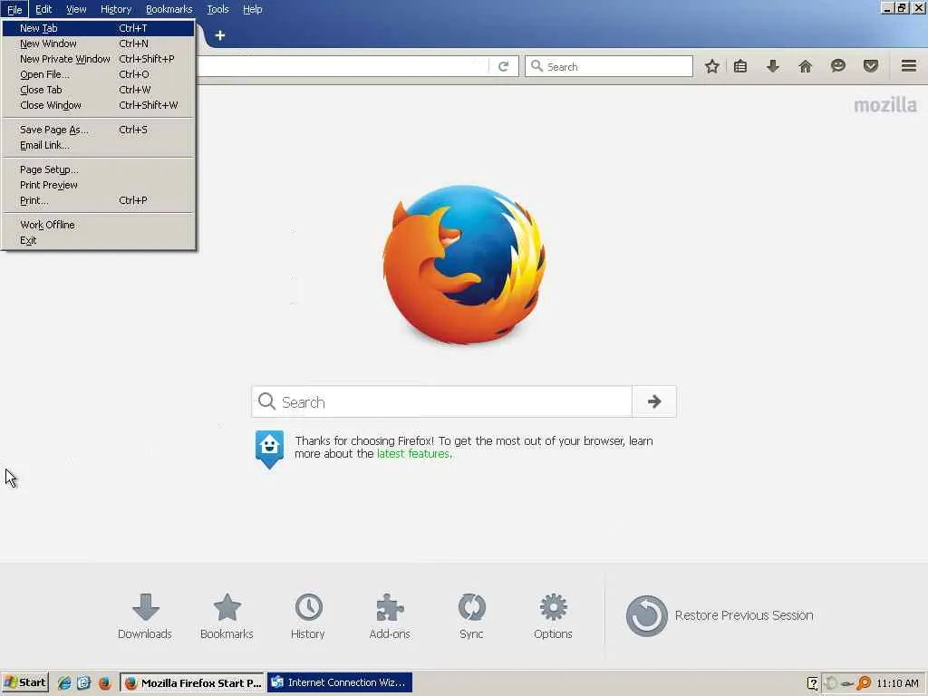Click the help question-mark tray icon
The image size is (928, 696).
813,683
